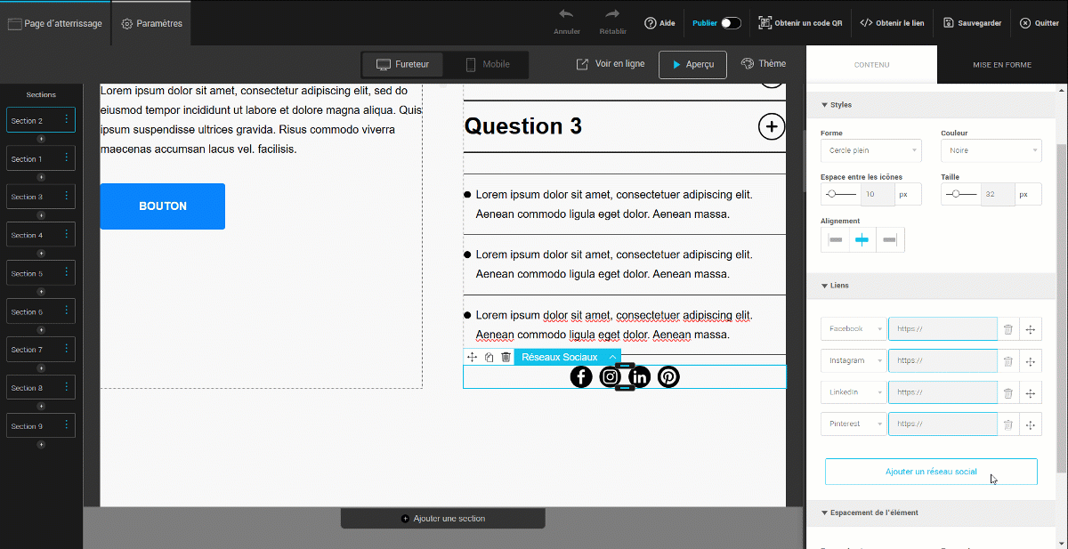This screenshot has width=1068, height=549.
Task: Delete the Facebook link row
Action: 1007,329
